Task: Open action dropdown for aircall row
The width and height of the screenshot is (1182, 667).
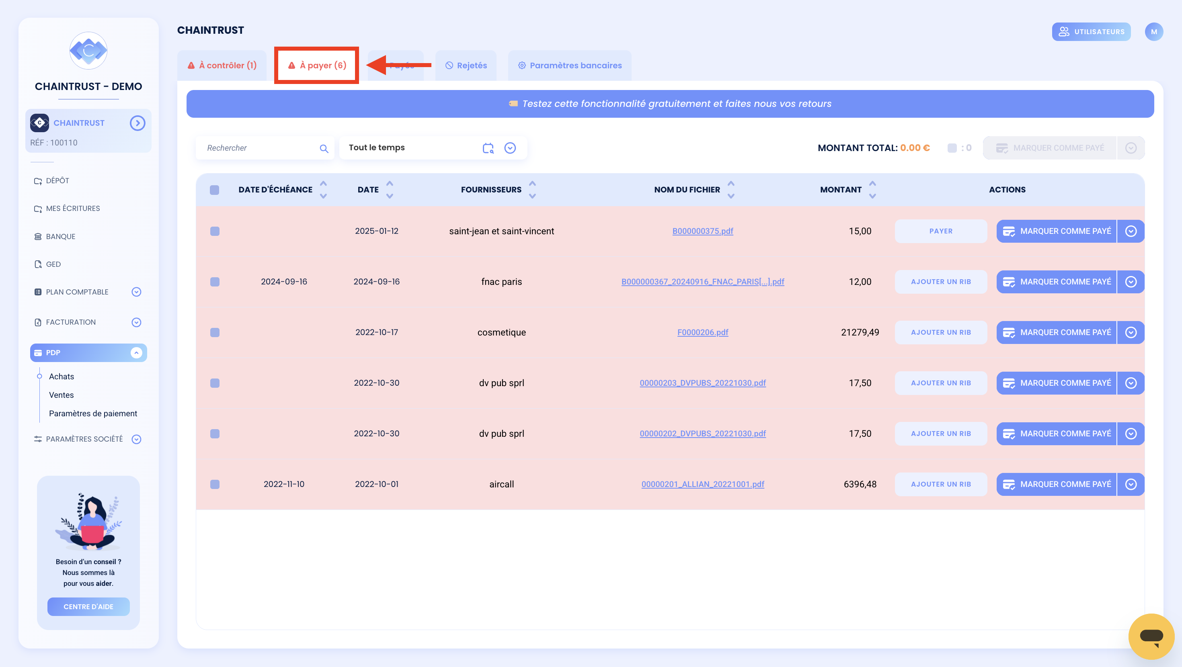Action: tap(1131, 484)
